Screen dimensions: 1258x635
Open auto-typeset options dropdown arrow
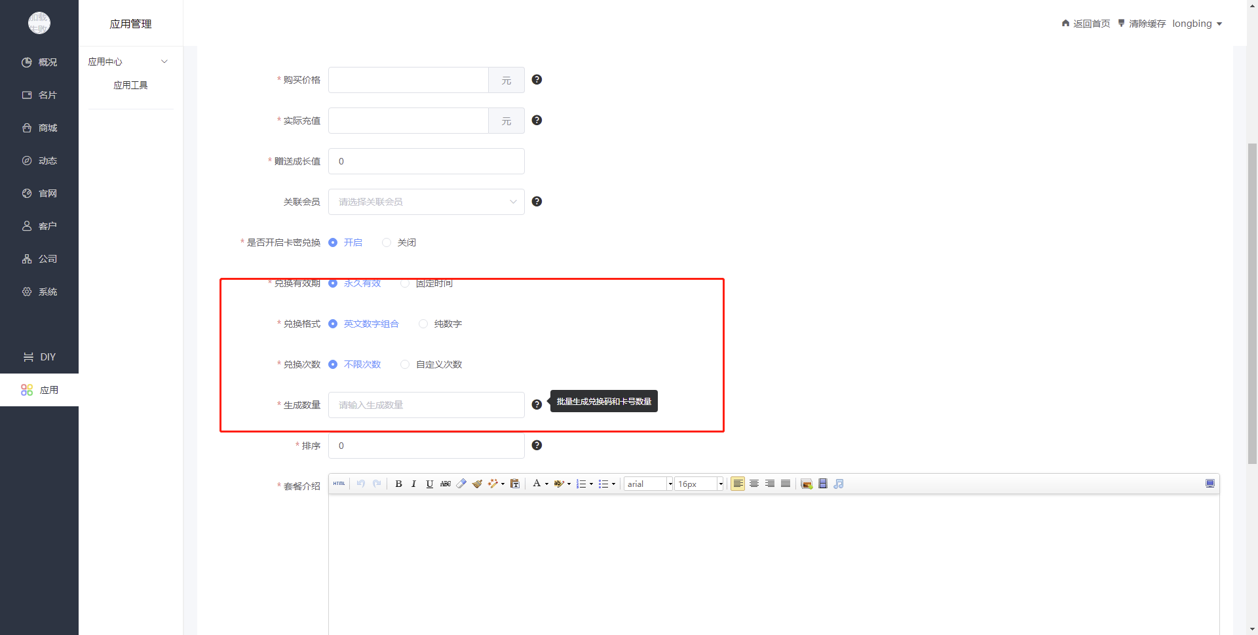(503, 484)
